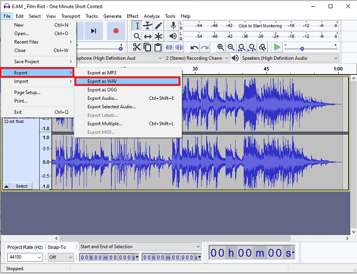Adjust the playback speed slider
357x274 pixels.
[302, 49]
